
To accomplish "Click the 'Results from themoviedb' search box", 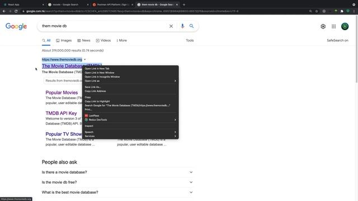I will (x=63, y=80).
